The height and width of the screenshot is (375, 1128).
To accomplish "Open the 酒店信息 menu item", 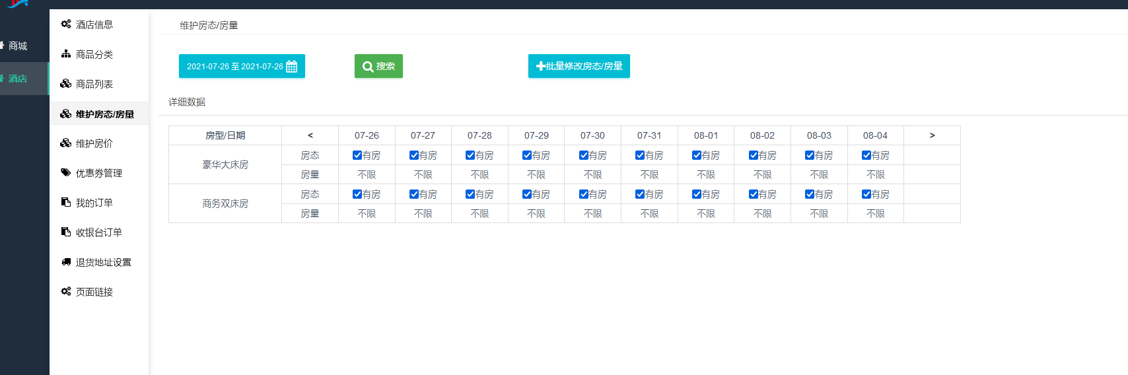I will pos(99,24).
